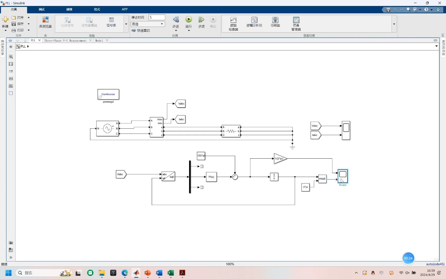Screen dimensions: 446x279
Task: Open the Print dropdown arrow
Action: (x=29, y=30)
